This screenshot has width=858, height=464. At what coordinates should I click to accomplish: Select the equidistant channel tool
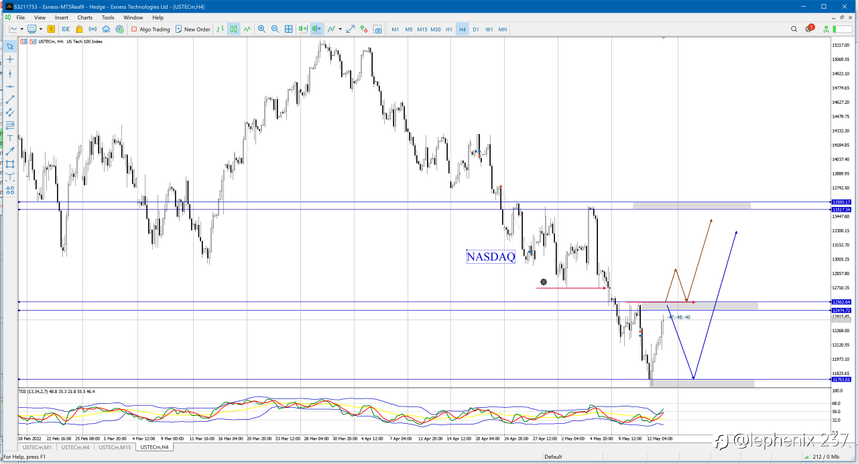pyautogui.click(x=10, y=112)
